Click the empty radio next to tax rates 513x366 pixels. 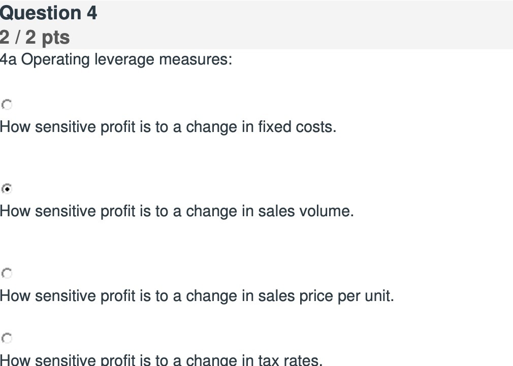(7, 338)
